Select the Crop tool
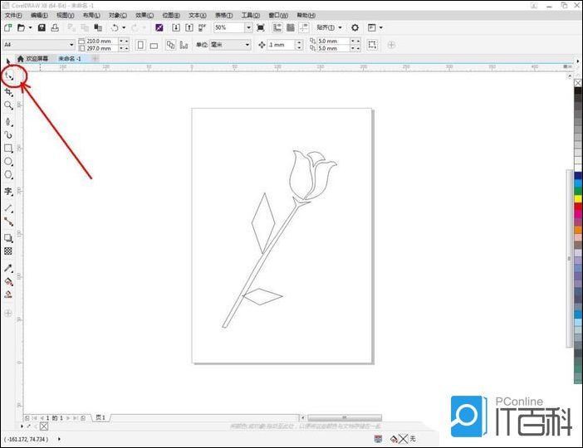Image resolution: width=583 pixels, height=448 pixels. pos(9,91)
